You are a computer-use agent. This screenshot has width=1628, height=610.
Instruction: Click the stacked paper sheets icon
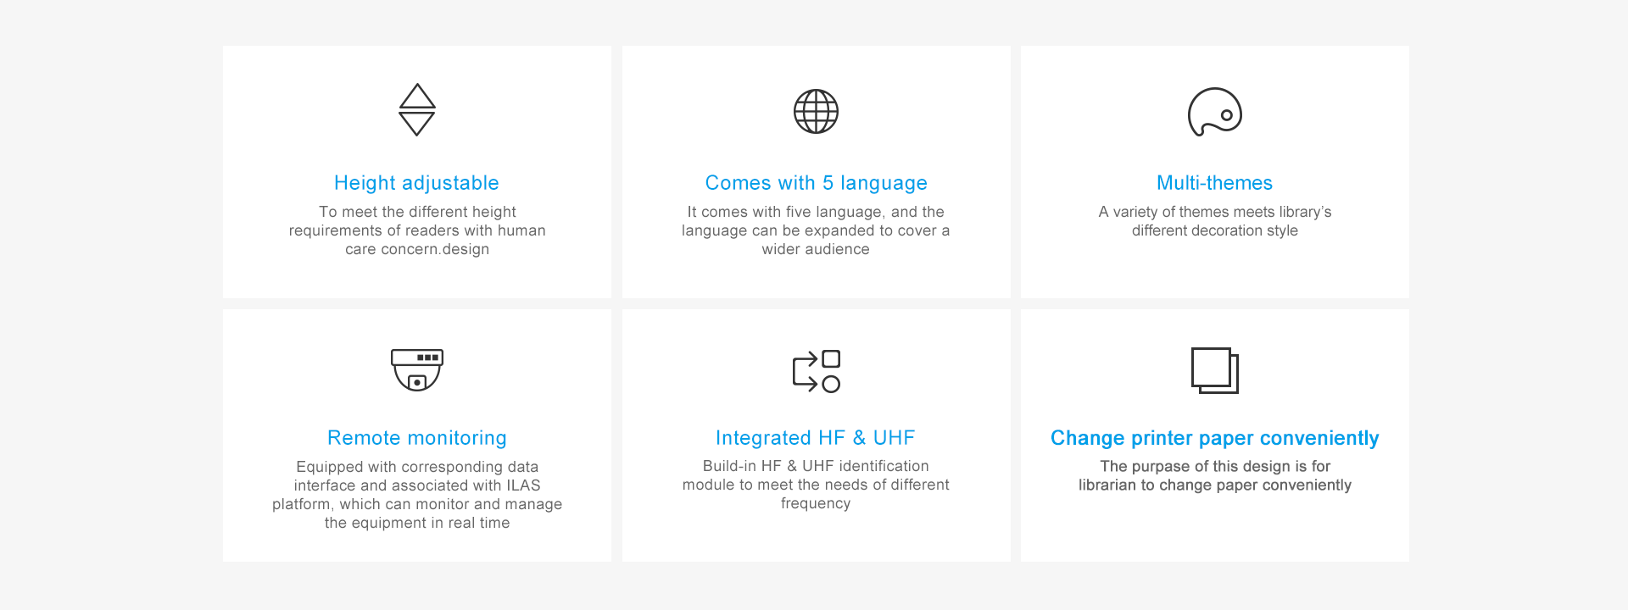[x=1214, y=370]
